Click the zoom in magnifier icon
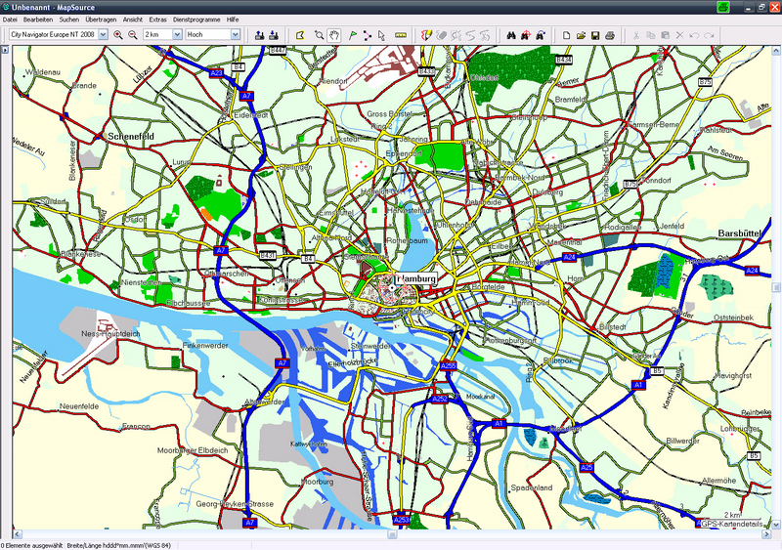The height and width of the screenshot is (550, 782). tap(118, 34)
